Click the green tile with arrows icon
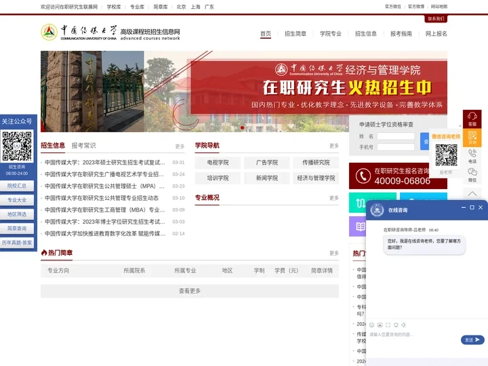 (361, 203)
